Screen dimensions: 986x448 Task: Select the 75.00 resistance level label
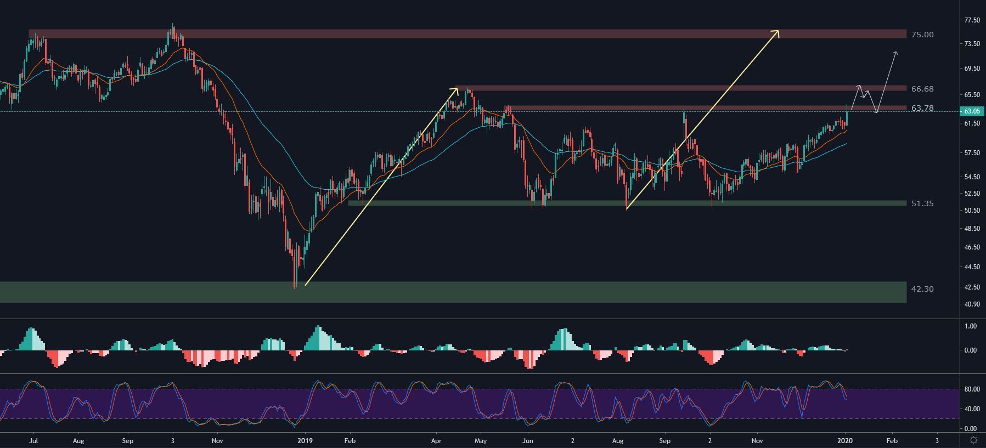(922, 35)
